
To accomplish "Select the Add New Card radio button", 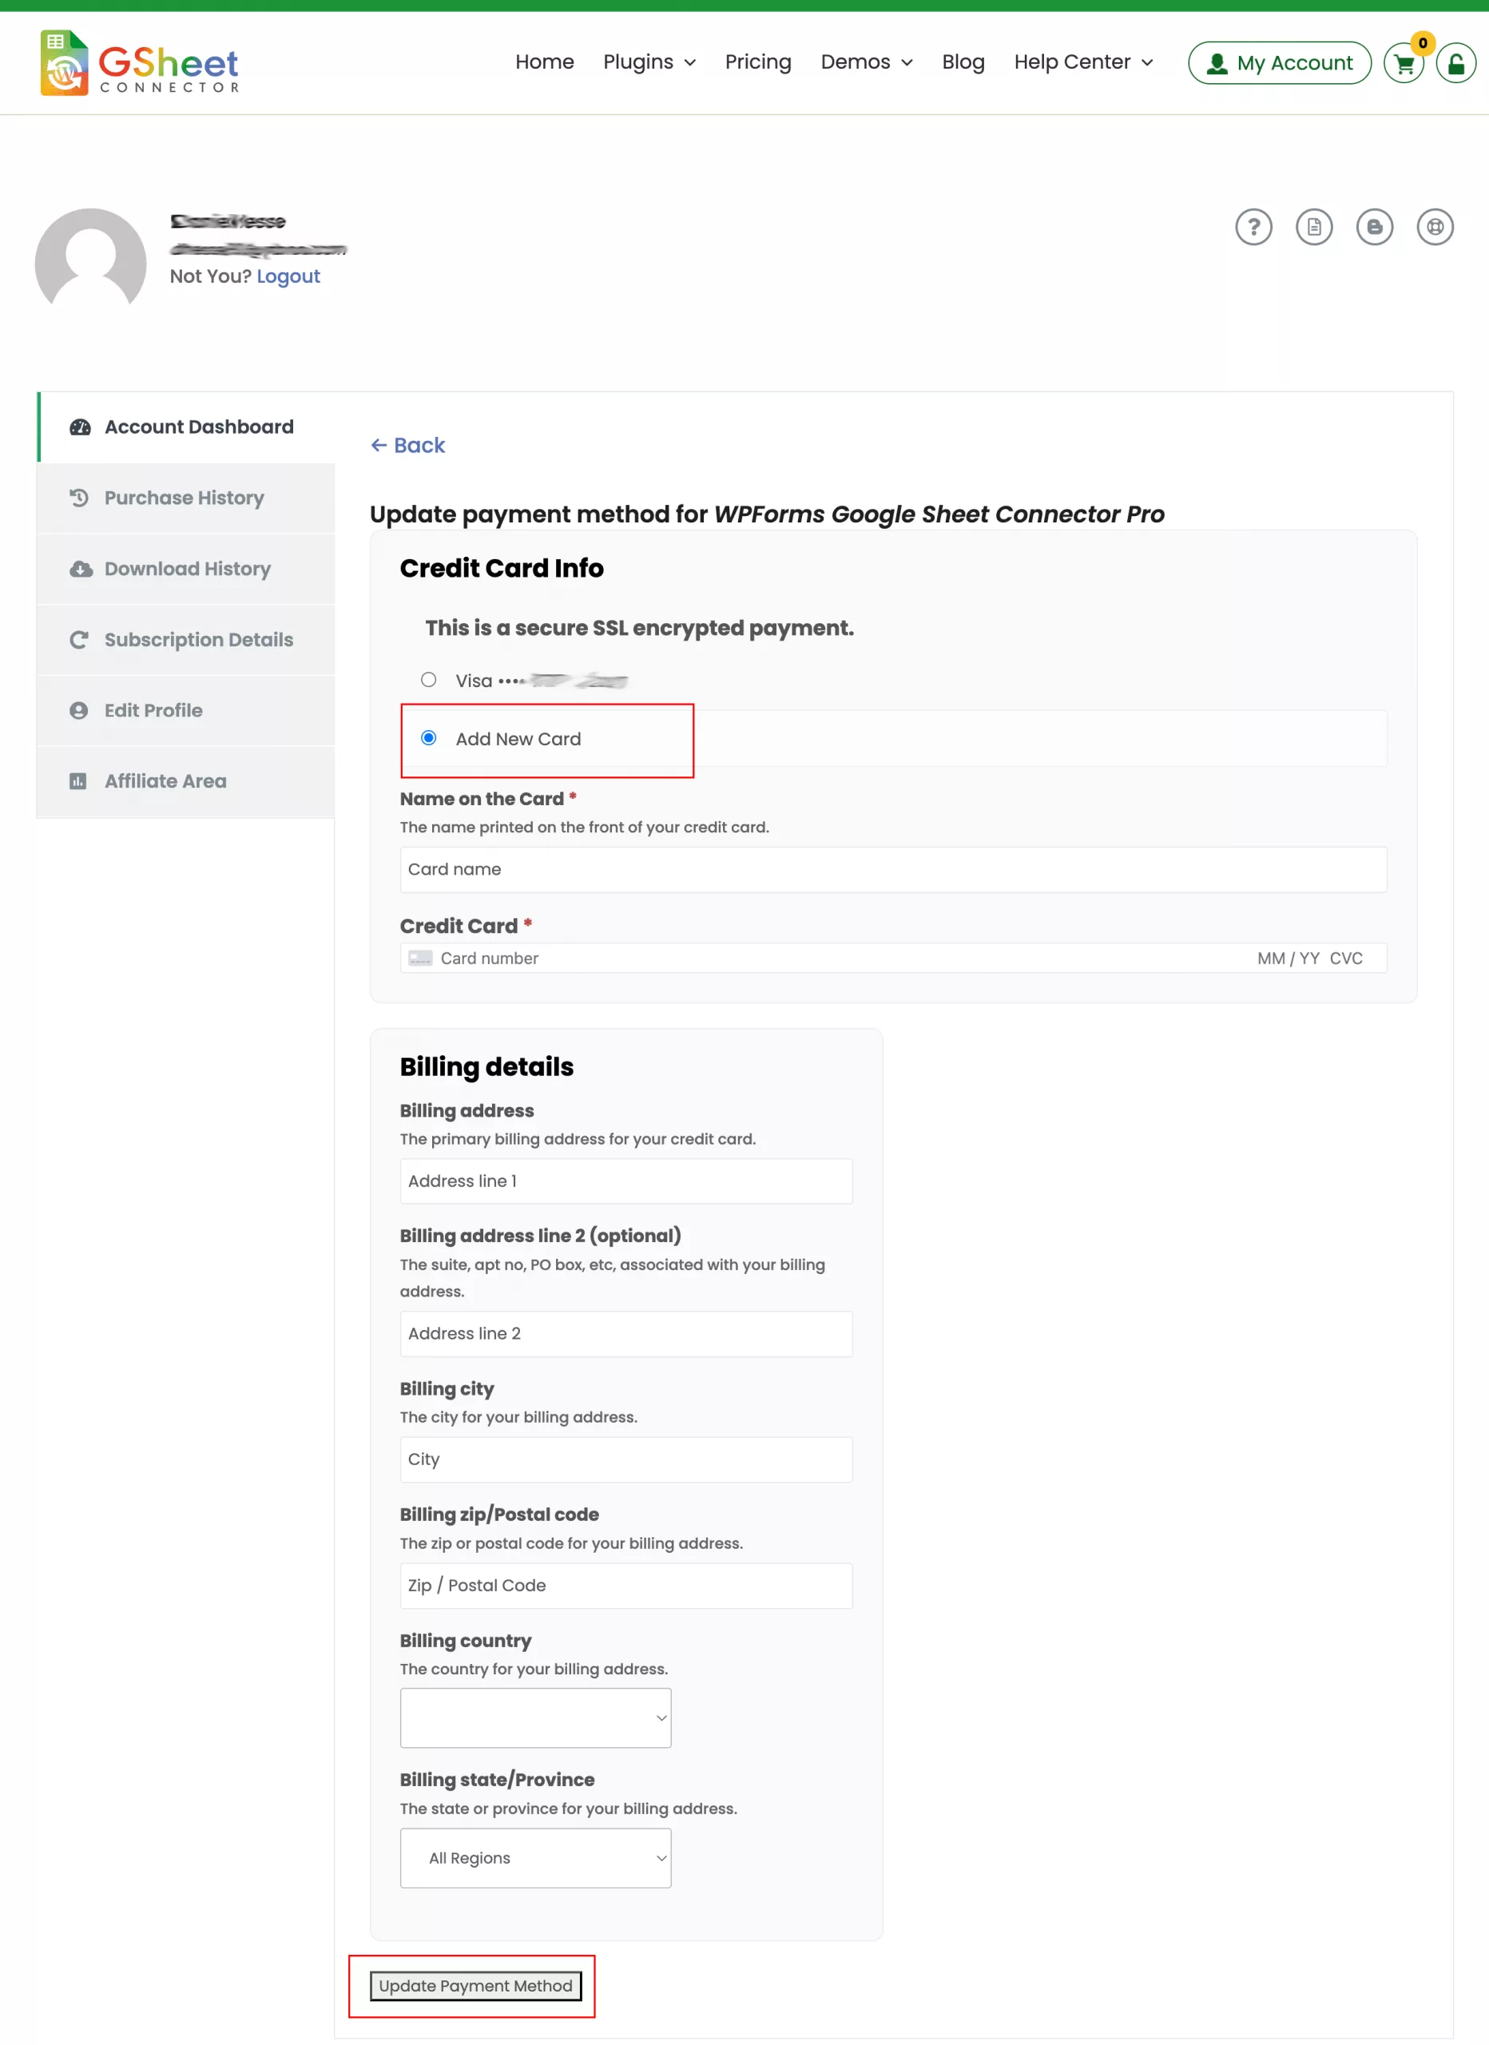I will pos(428,738).
